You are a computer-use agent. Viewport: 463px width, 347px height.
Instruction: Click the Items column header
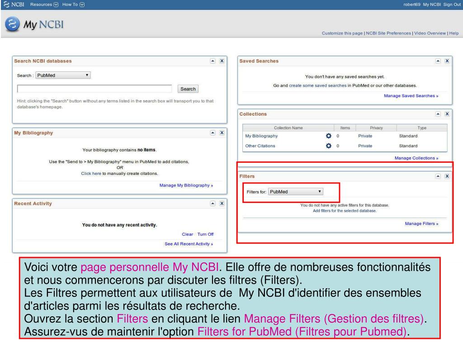[345, 128]
